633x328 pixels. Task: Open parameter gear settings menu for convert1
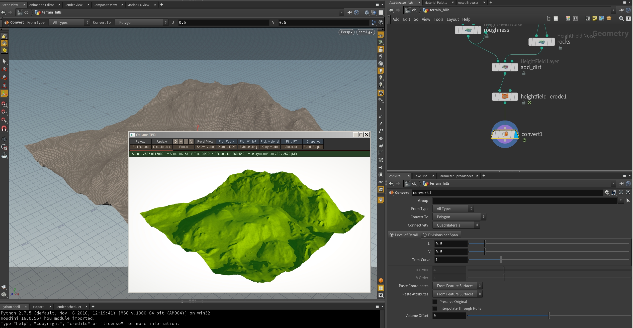607,192
